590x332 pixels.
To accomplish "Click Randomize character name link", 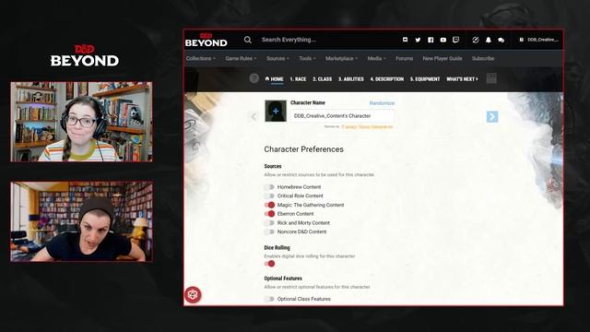I will tap(382, 103).
